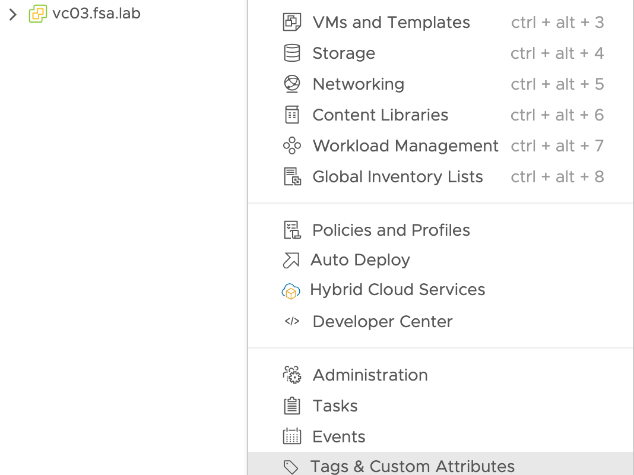Click the Workload Management icon
634x475 pixels.
tap(292, 146)
